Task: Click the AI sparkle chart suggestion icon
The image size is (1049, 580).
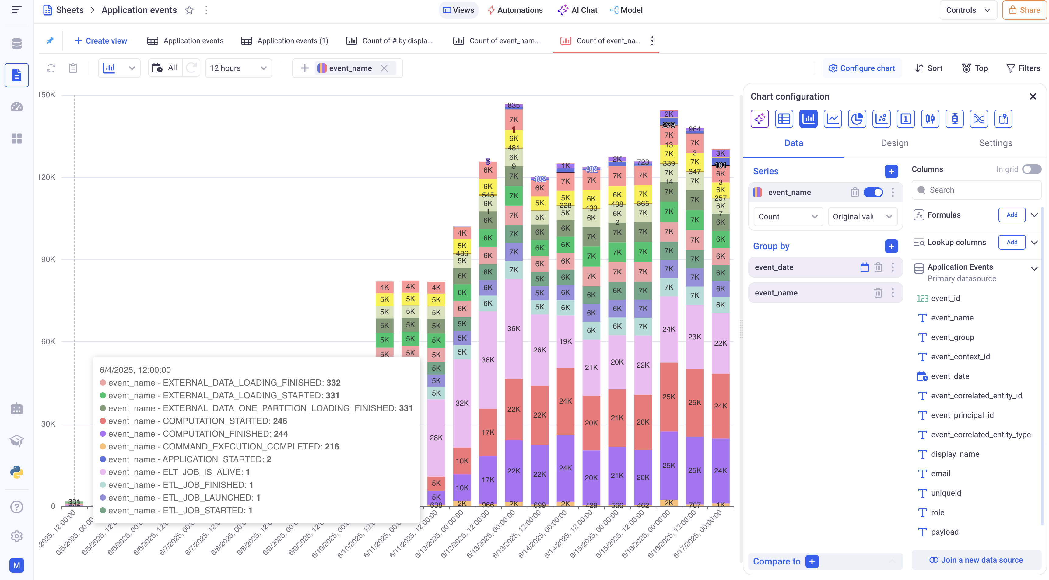Action: [x=760, y=119]
